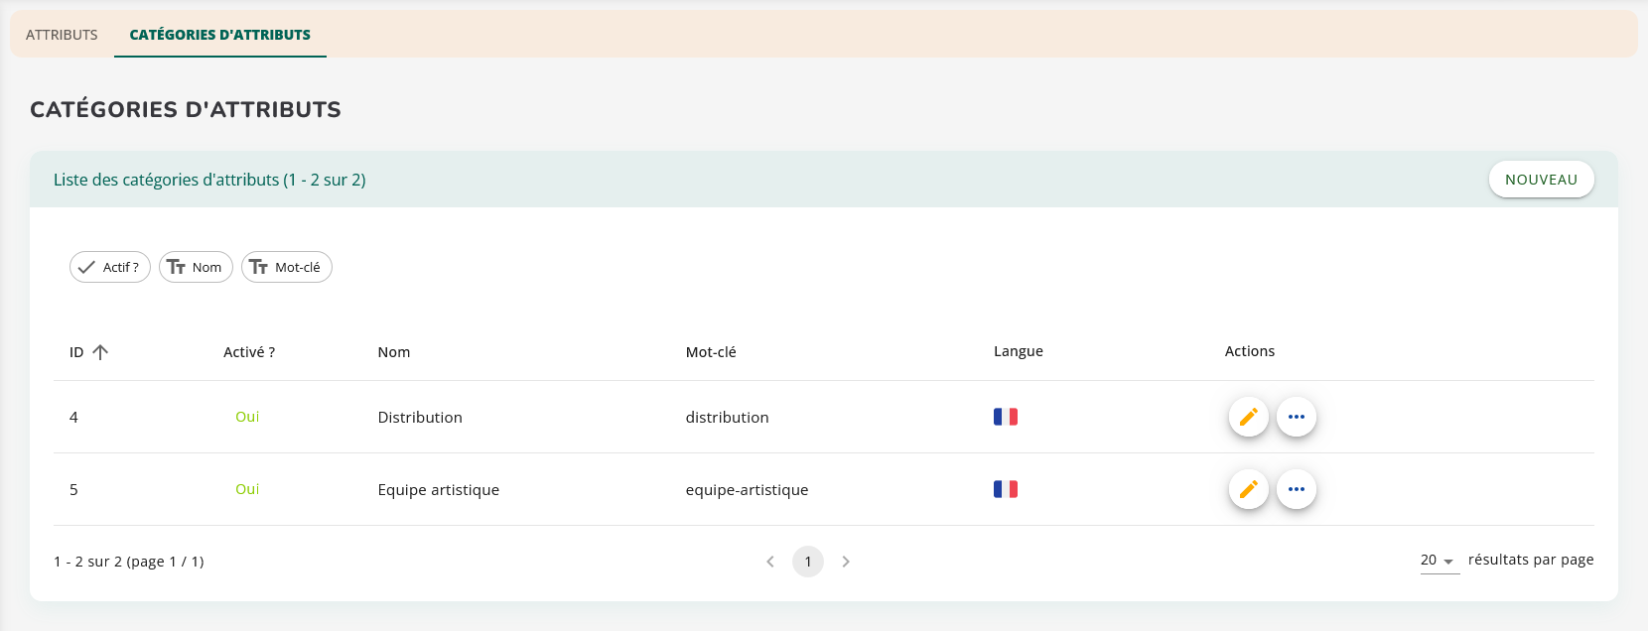The width and height of the screenshot is (1648, 631).
Task: Sort the list by Nom column
Action: tap(393, 352)
